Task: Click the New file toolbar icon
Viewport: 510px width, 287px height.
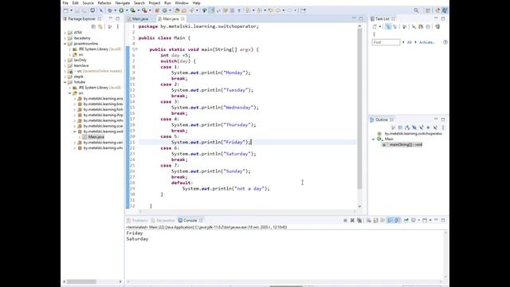Action: click(x=66, y=10)
